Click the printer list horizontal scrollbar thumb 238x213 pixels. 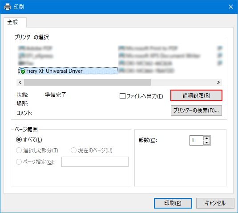(87, 83)
